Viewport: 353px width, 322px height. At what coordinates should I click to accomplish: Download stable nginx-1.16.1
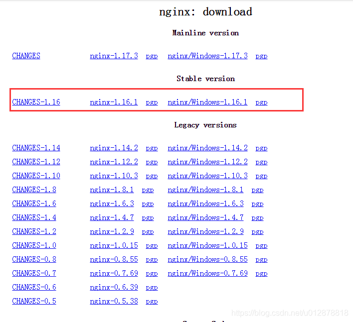(x=114, y=102)
